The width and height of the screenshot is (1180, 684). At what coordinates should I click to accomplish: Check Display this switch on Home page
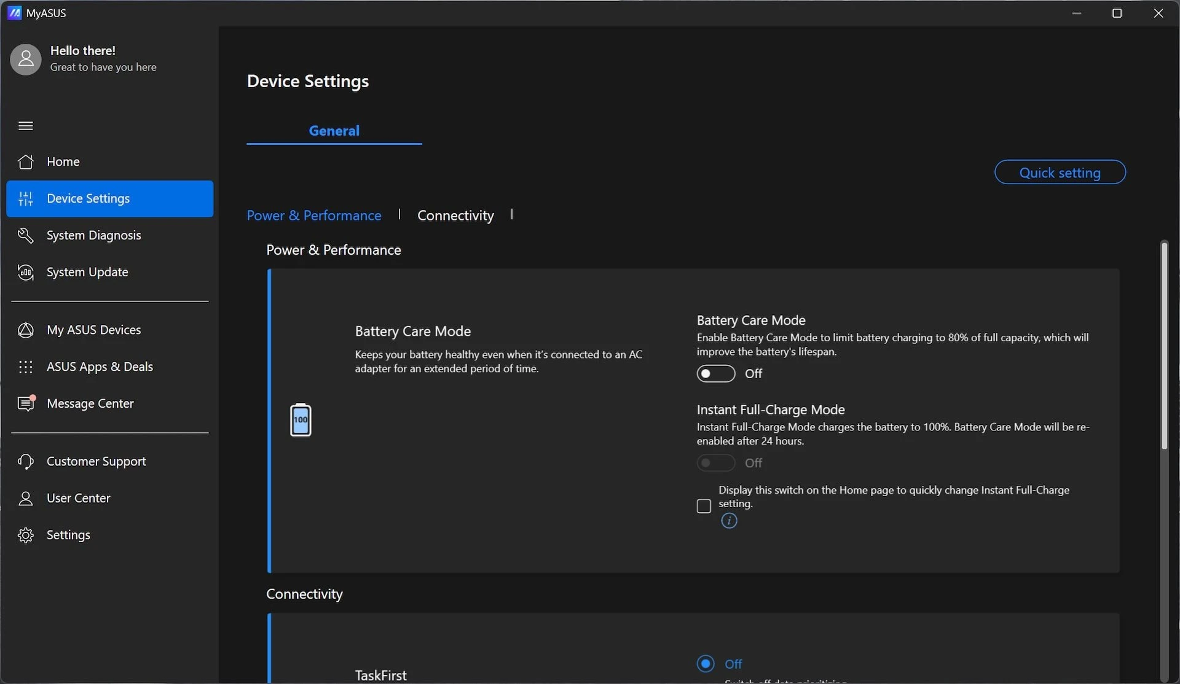click(704, 506)
